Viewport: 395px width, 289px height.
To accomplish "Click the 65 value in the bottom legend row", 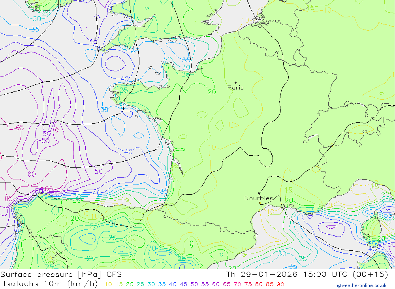I will [226, 284].
